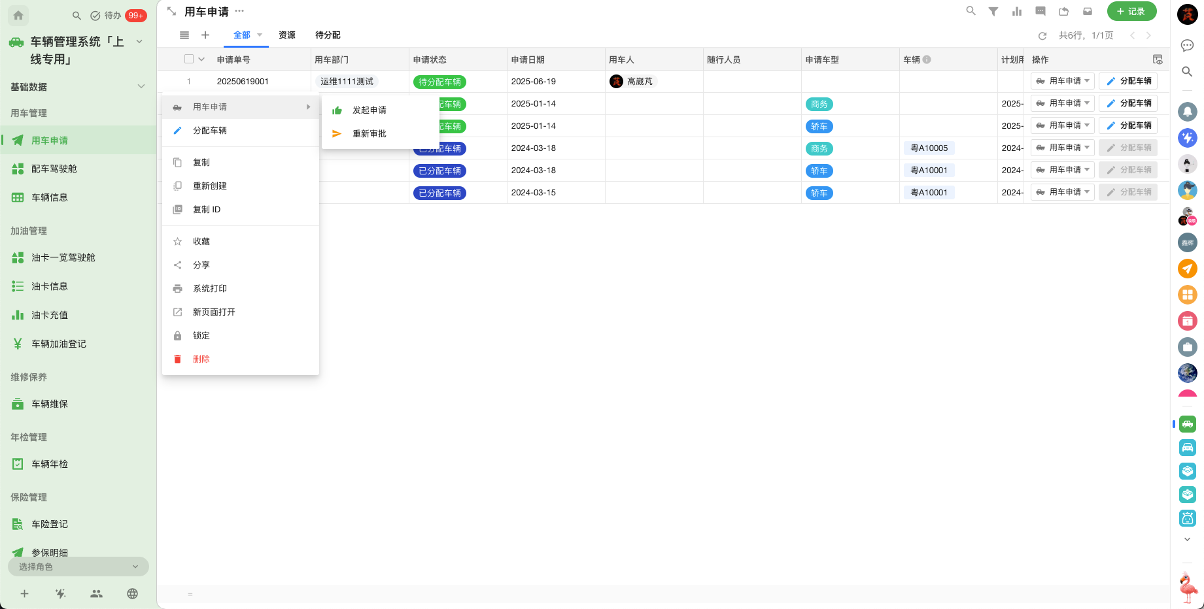Choose 锁定 in the context menu
Screen dimensions: 1204x609
pos(241,335)
